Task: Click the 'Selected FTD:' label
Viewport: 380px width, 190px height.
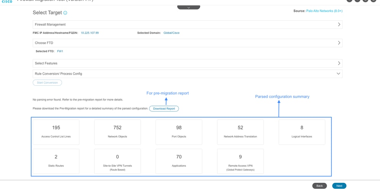Action: (x=45, y=51)
